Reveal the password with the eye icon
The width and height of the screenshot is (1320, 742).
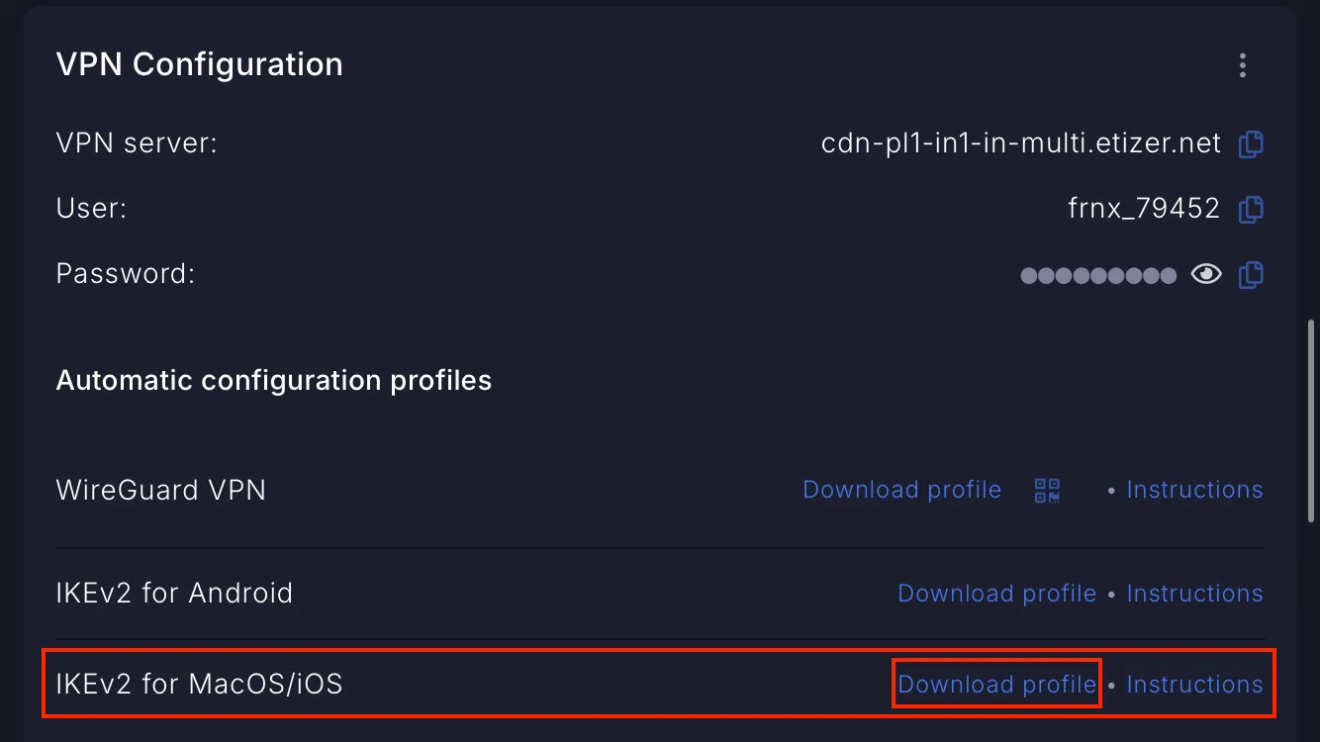1206,274
